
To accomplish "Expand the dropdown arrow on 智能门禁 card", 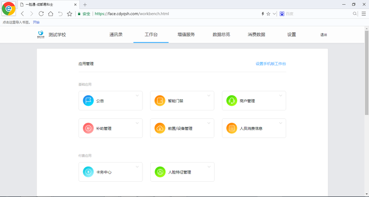I will pos(208,96).
